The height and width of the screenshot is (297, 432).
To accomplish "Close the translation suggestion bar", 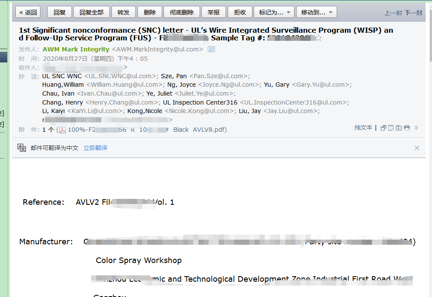I will pos(417,148).
